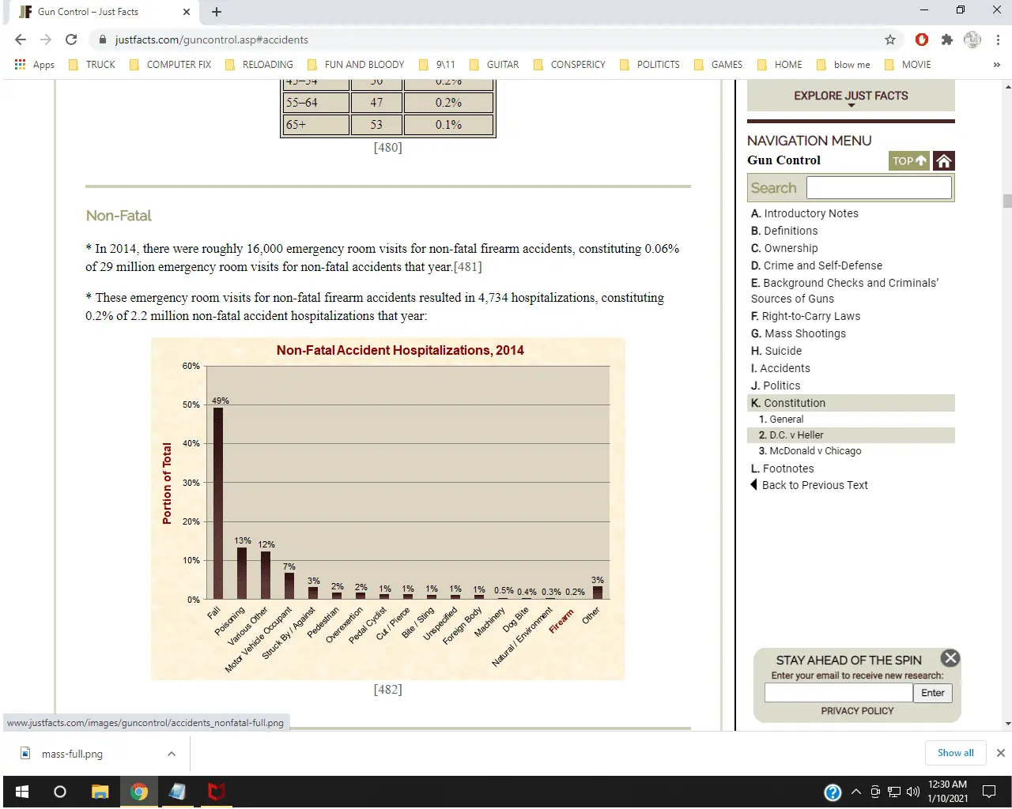Reload the page
The image size is (1012, 809).
[71, 40]
